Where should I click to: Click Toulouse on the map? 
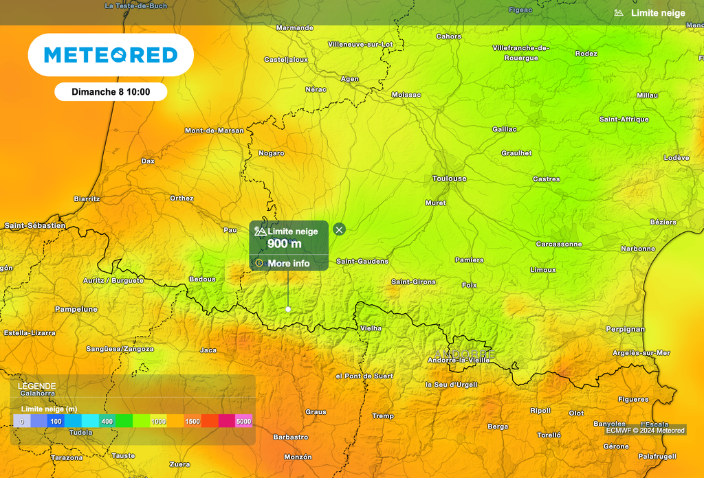pos(449,179)
